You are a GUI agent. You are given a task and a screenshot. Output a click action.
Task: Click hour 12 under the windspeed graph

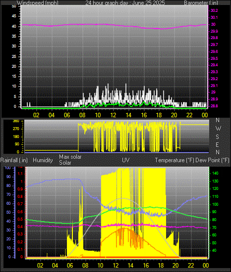113,115
